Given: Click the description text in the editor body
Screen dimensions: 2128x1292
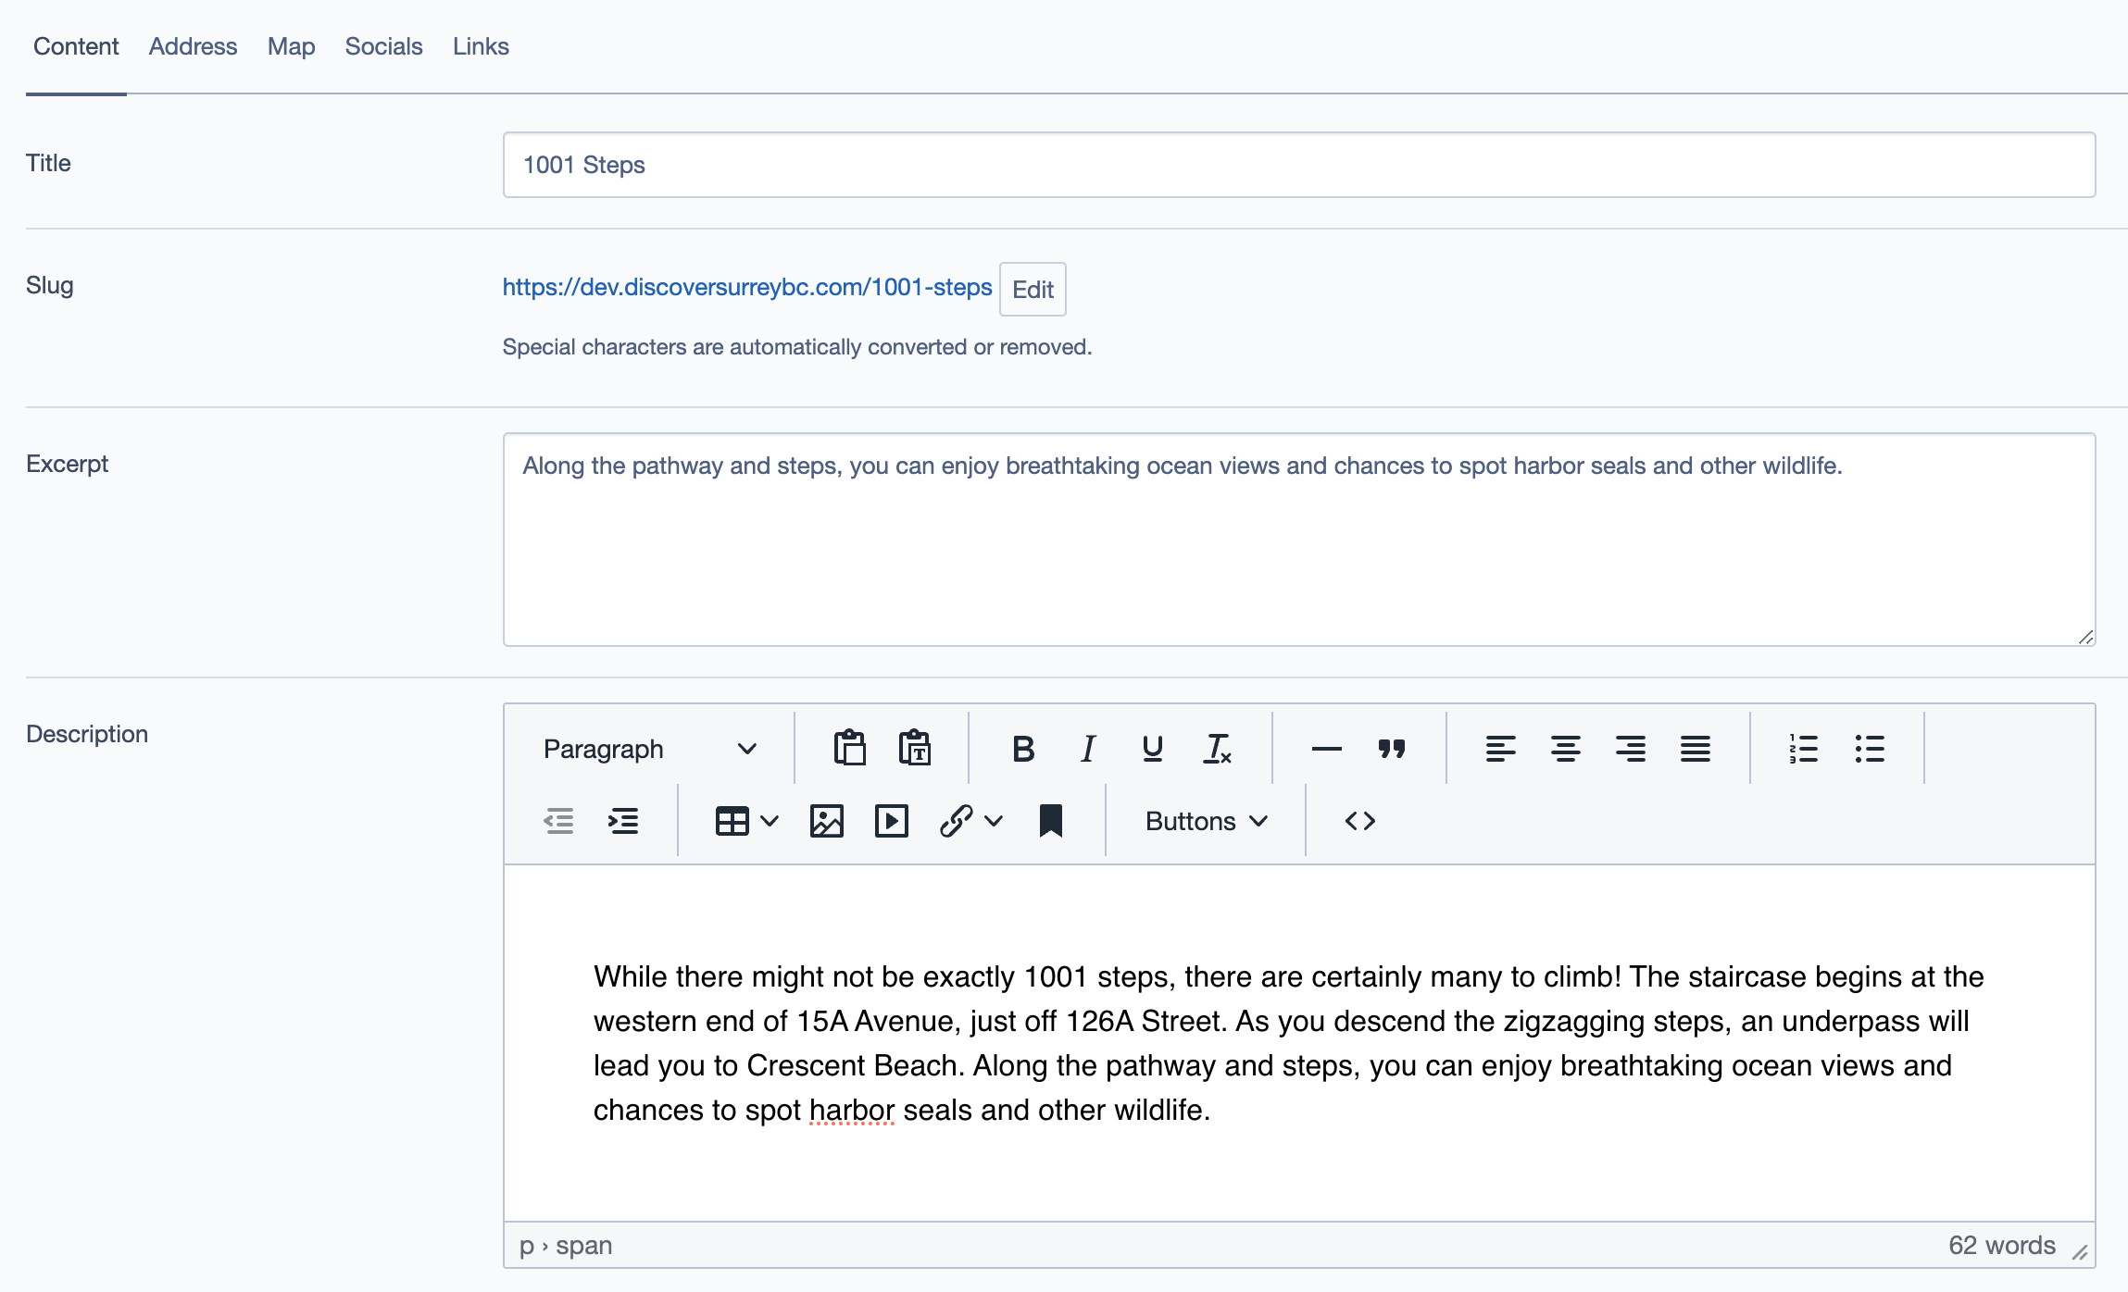Looking at the screenshot, I should (1288, 1043).
